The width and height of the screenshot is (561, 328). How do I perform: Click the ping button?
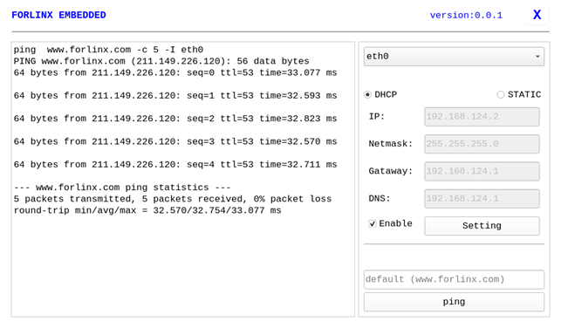tap(454, 302)
